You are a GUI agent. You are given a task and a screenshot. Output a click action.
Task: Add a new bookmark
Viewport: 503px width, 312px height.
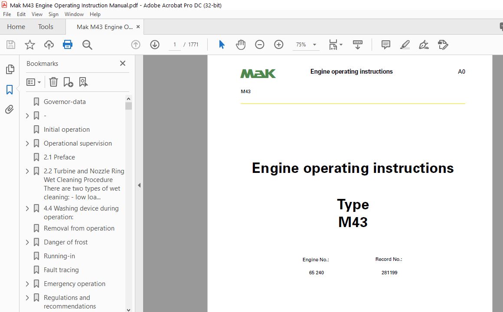click(68, 82)
